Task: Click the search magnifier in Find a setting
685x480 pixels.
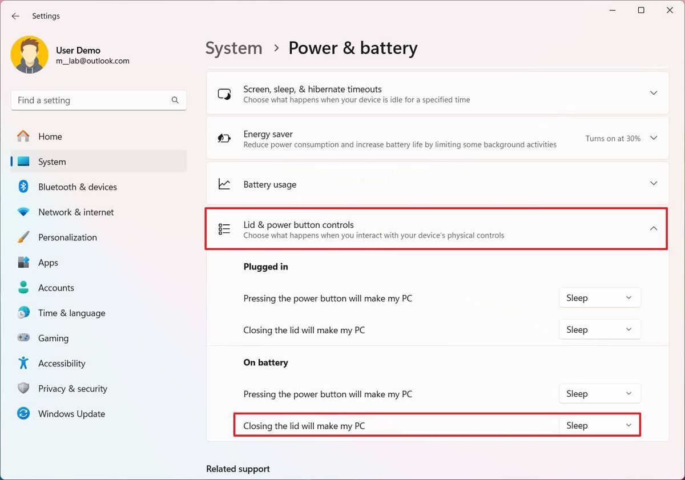Action: point(175,100)
